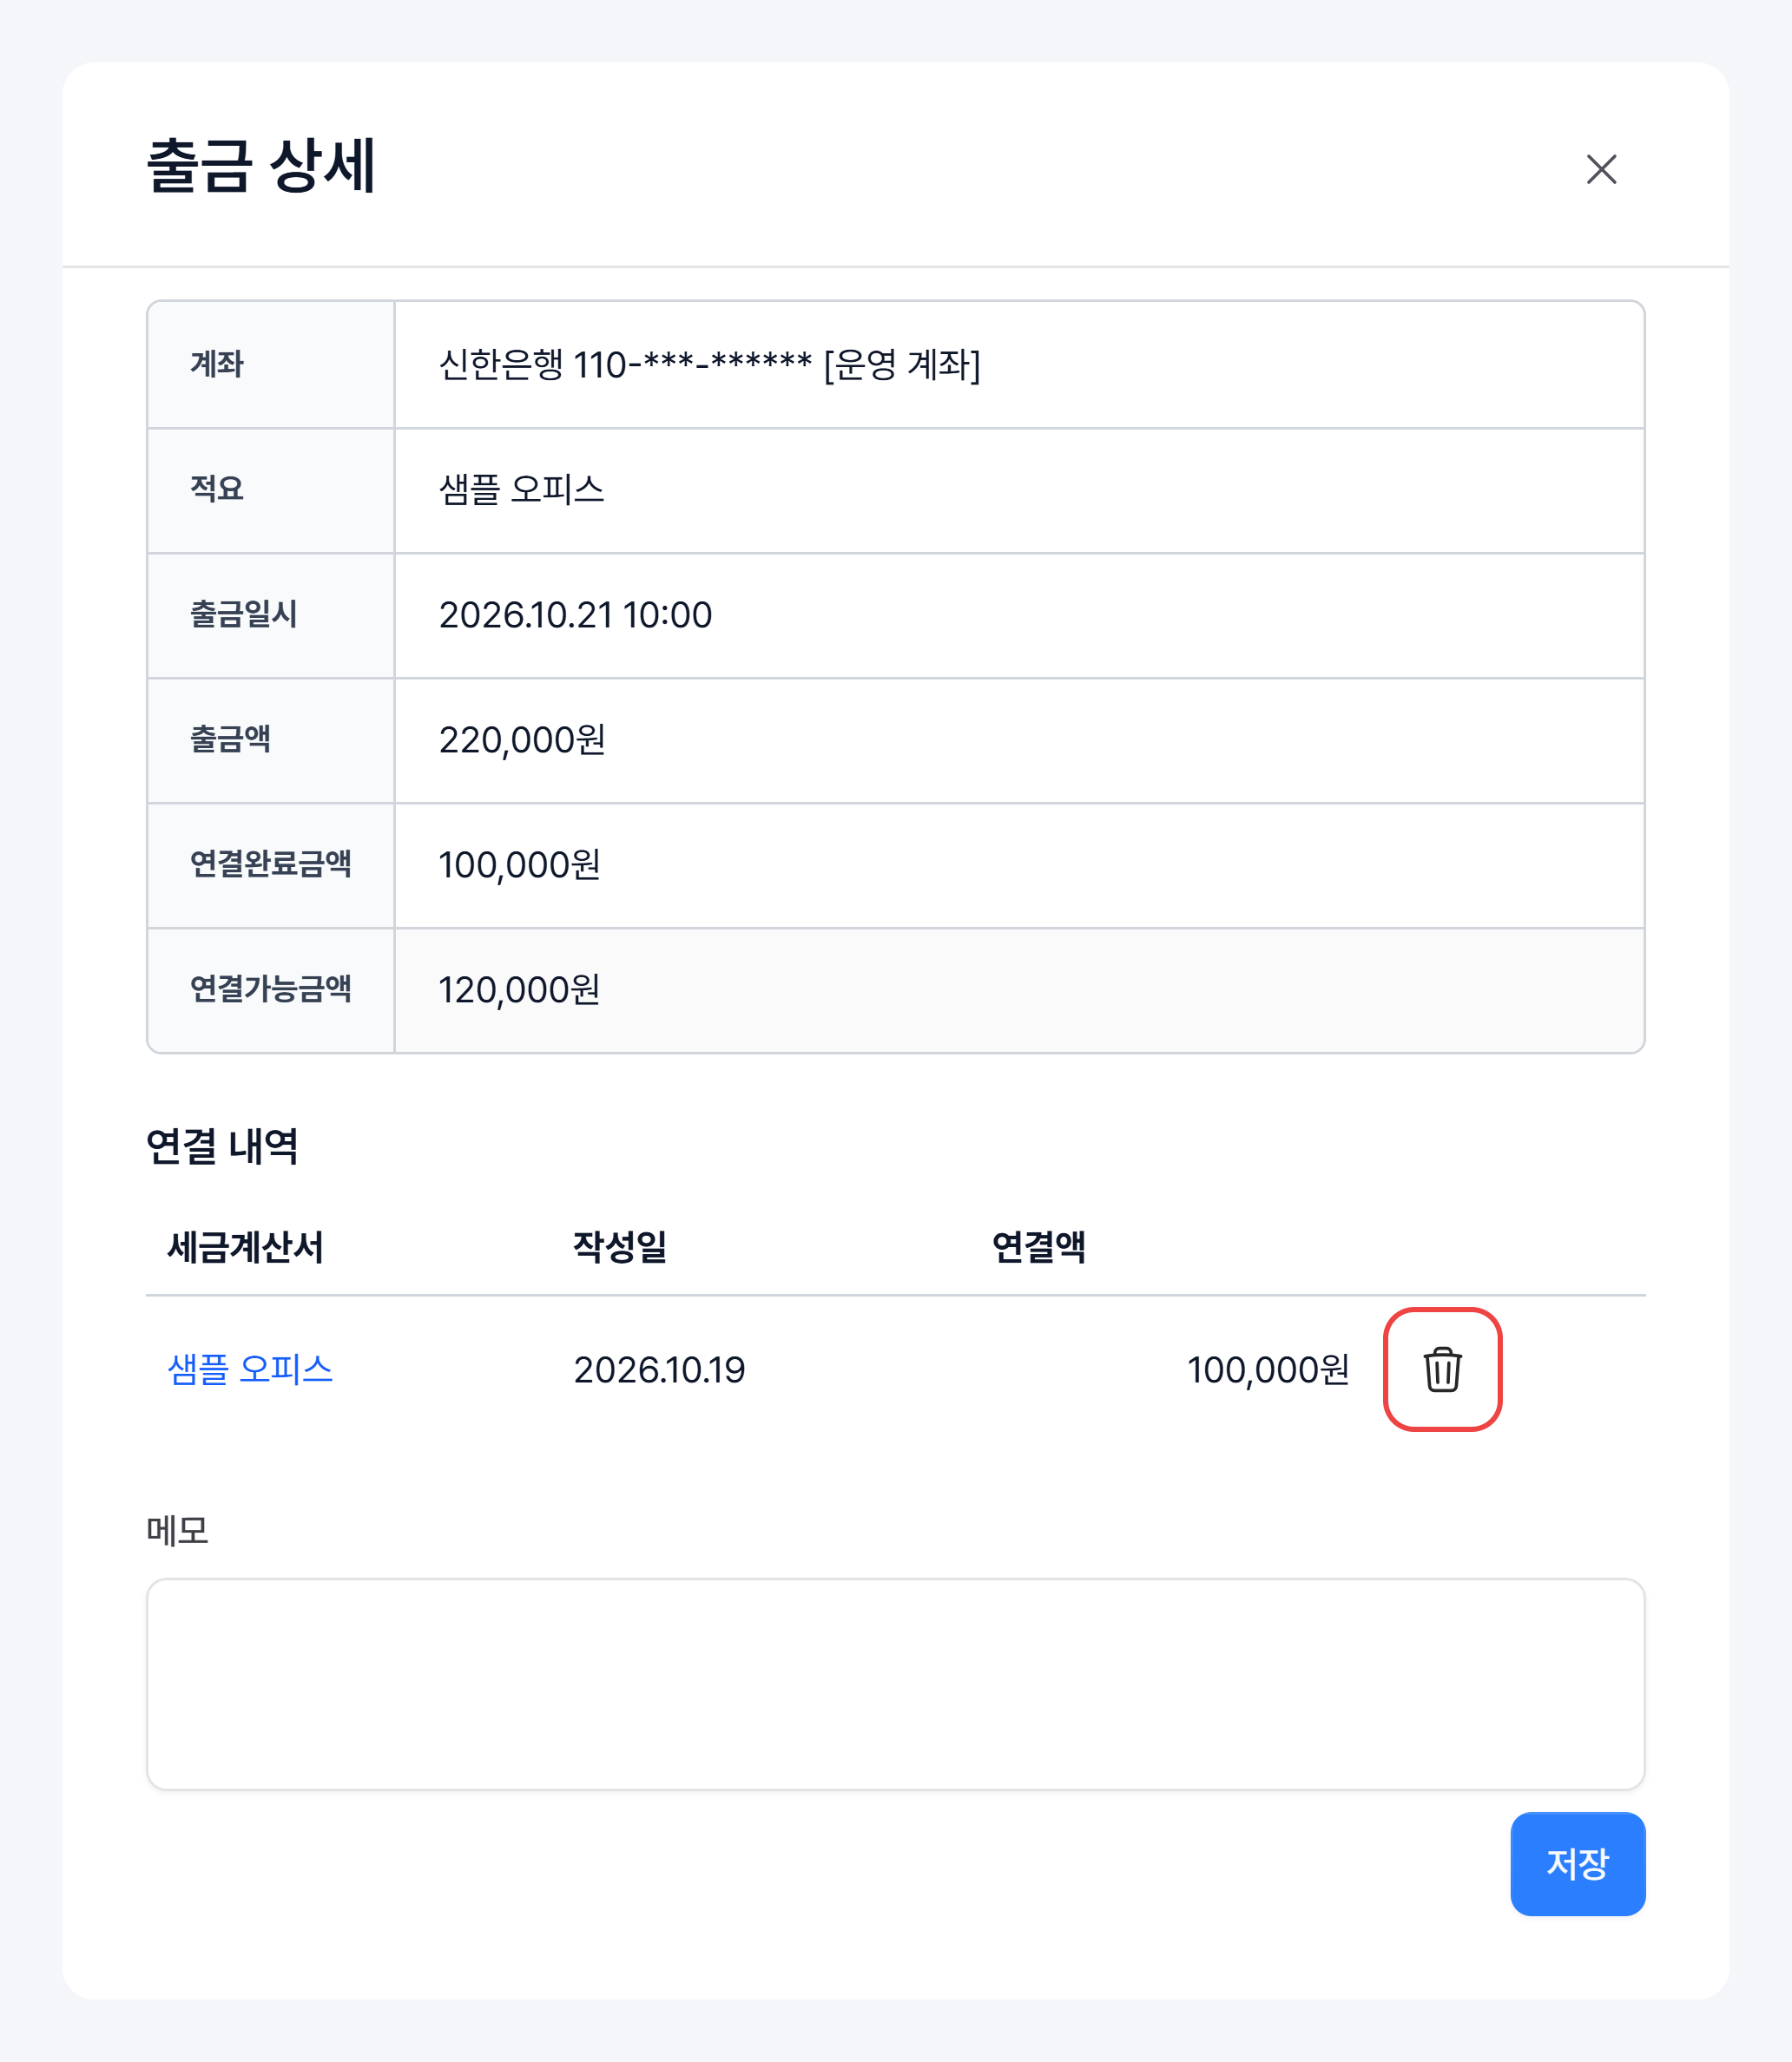The width and height of the screenshot is (1792, 2062).
Task: Click the 연결액 column header
Action: [x=1038, y=1246]
